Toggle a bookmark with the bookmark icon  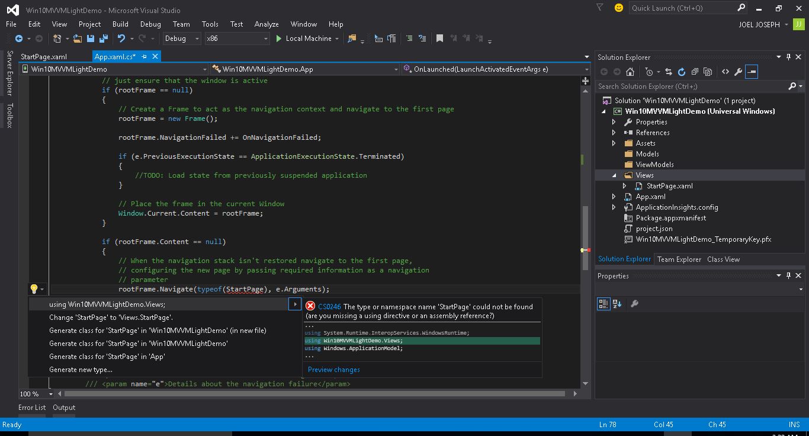[439, 39]
